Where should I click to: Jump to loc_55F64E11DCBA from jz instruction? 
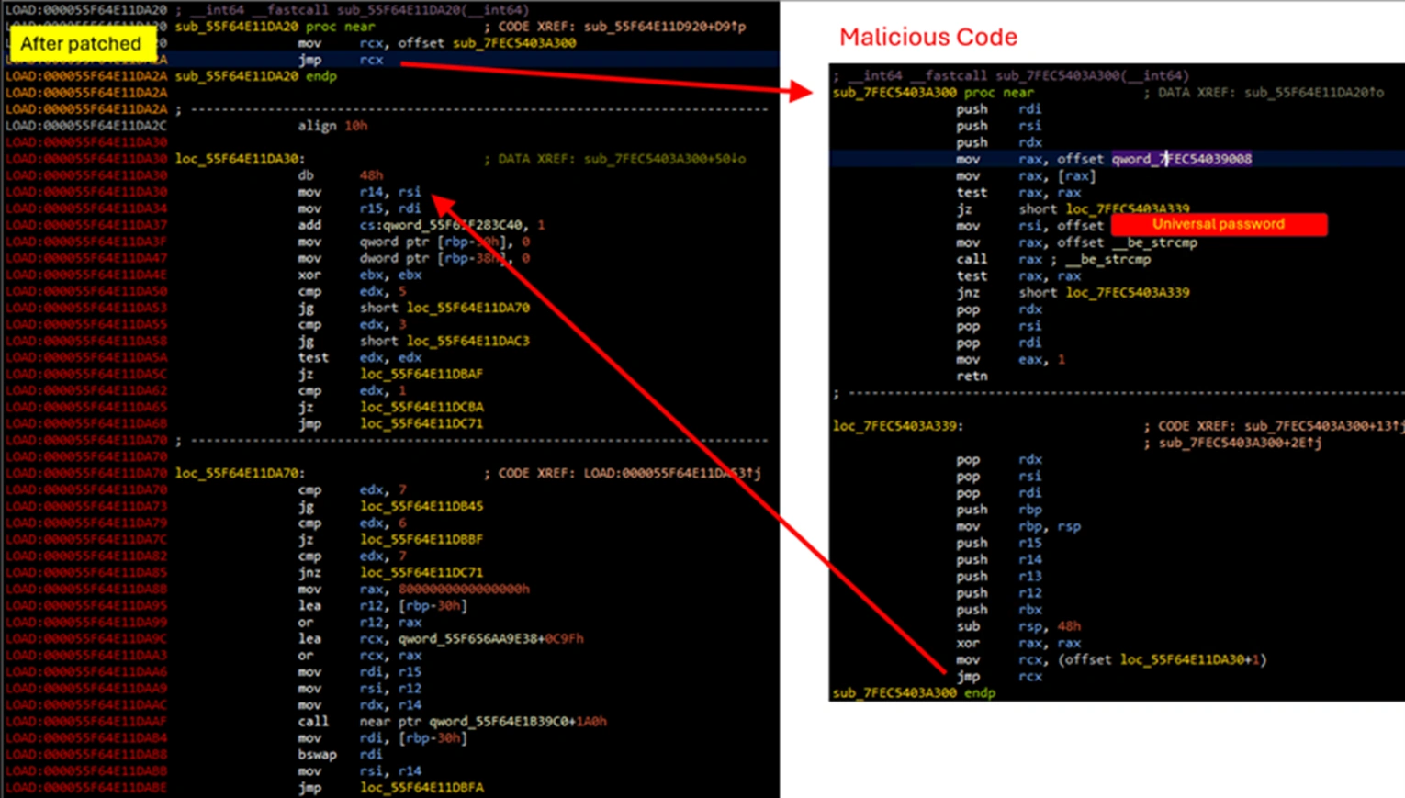pyautogui.click(x=421, y=407)
